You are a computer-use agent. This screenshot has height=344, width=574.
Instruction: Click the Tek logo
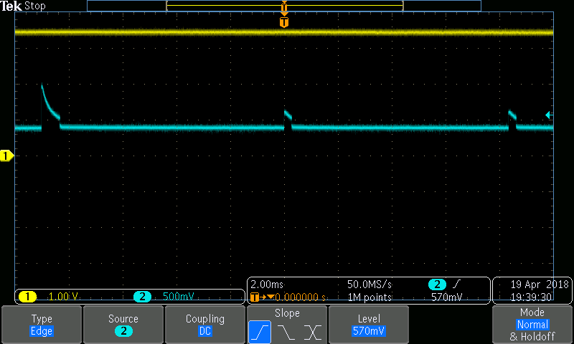pyautogui.click(x=11, y=6)
